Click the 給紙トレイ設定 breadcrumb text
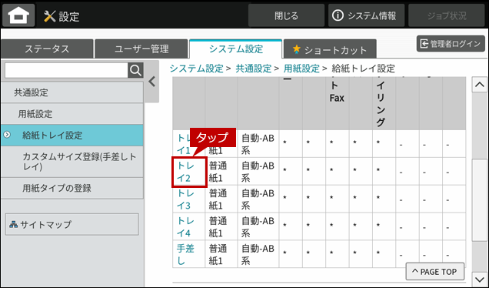 [364, 69]
